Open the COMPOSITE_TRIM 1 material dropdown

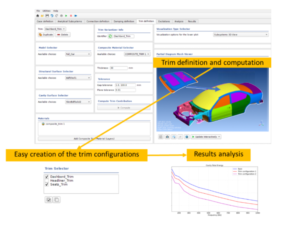[x=137, y=54]
